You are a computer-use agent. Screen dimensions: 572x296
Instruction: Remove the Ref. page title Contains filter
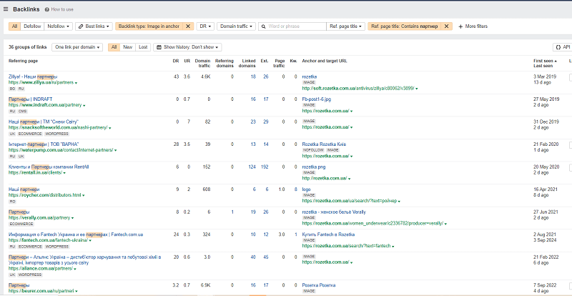[x=446, y=26]
